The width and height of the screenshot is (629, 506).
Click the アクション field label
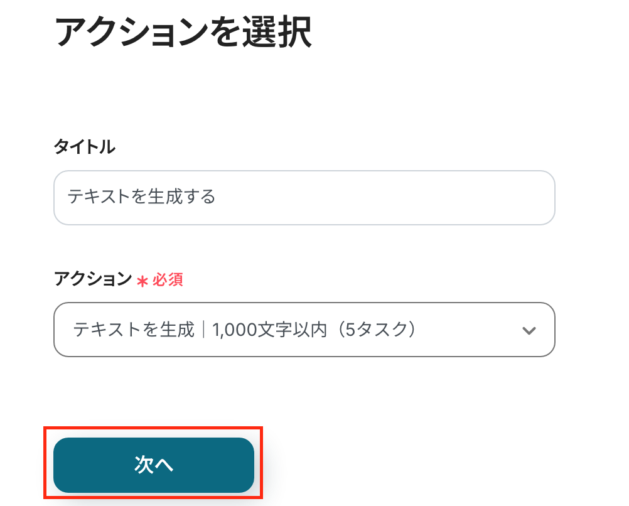click(93, 279)
